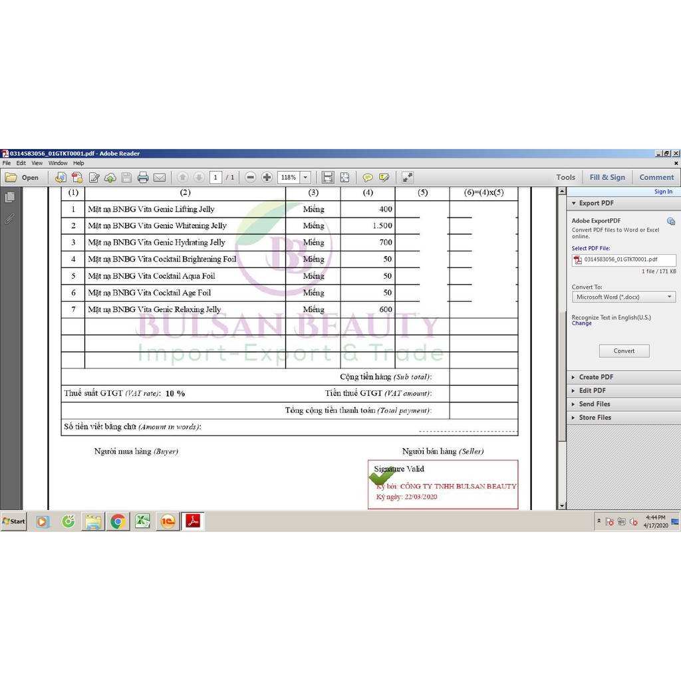Viewport: 681px width, 681px height.
Task: Select the highlight text tool icon
Action: (x=384, y=177)
